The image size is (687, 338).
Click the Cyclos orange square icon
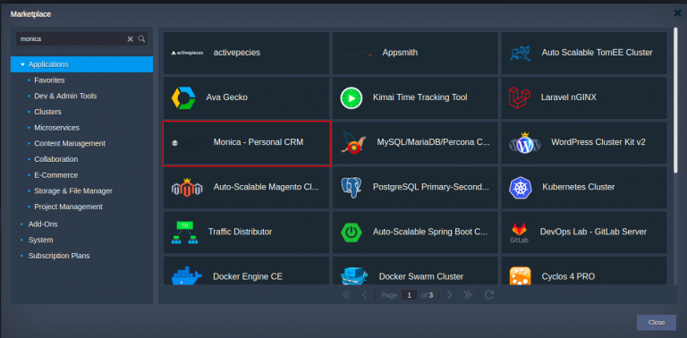pyautogui.click(x=520, y=276)
